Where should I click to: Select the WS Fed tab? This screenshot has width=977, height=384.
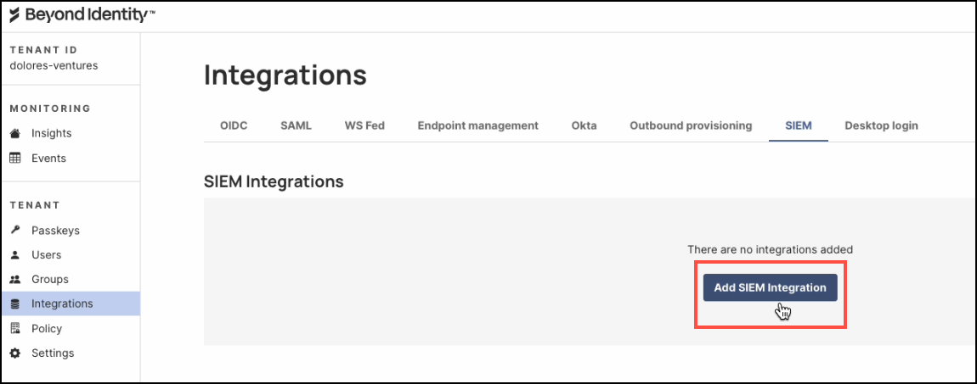[x=364, y=125]
